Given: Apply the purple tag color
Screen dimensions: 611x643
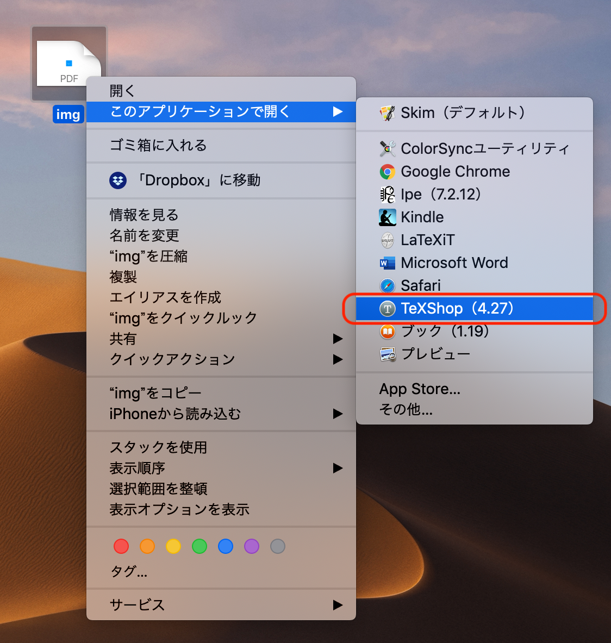Looking at the screenshot, I should 251,546.
